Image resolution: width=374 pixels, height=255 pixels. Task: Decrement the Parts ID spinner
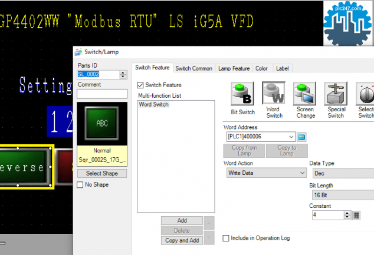123,77
